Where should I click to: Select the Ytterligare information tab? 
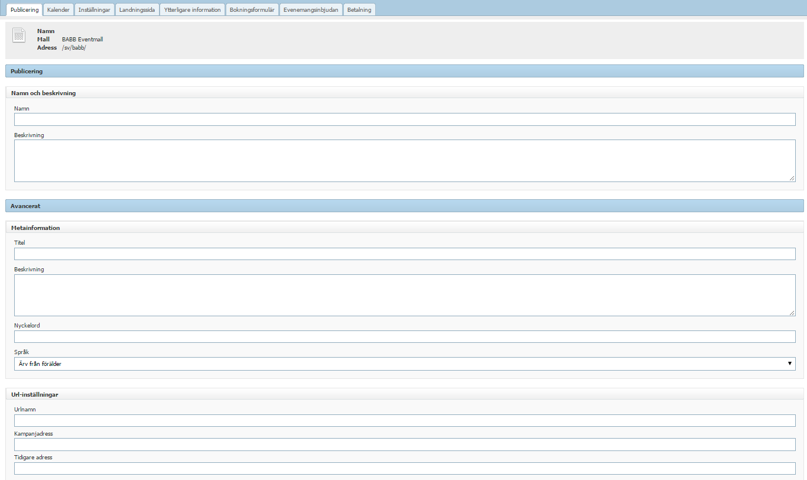[x=193, y=9]
